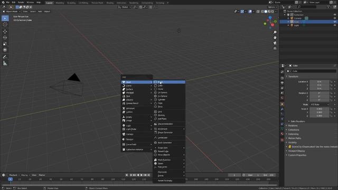Expand the Visibility panel
This screenshot has width=338, height=190.
coord(292,142)
